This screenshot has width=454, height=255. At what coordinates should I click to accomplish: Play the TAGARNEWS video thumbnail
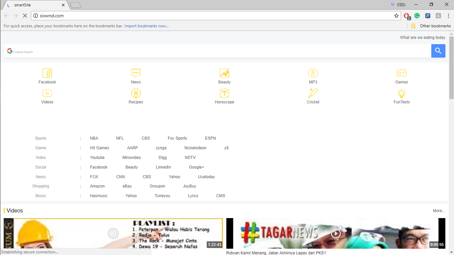tap(336, 233)
